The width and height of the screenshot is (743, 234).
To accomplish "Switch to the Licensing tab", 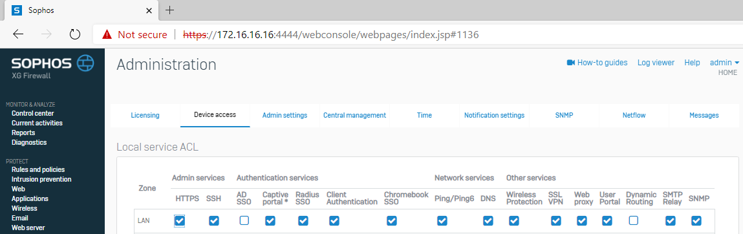I will pyautogui.click(x=145, y=115).
